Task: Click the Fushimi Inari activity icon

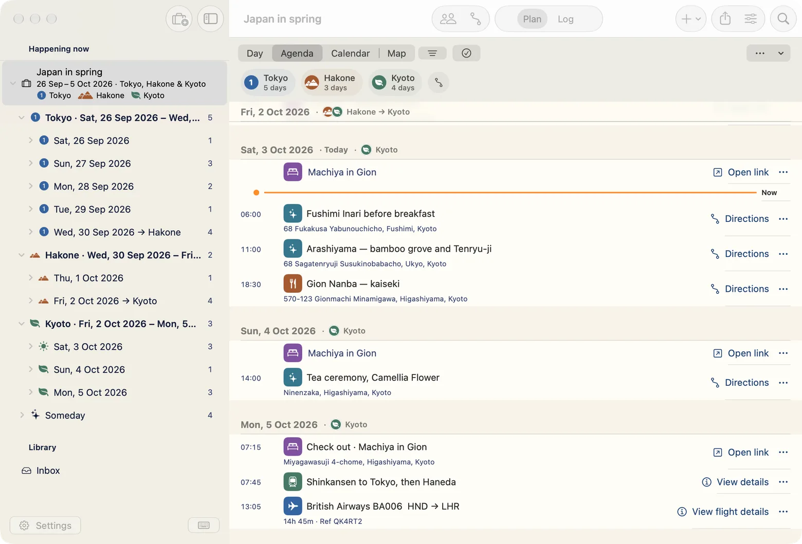Action: pyautogui.click(x=293, y=214)
